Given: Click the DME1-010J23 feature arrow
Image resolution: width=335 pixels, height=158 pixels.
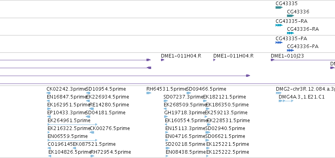Looking at the screenshot, I should coord(273,60).
